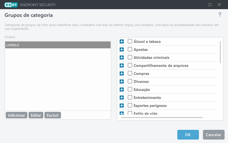
Task: Click the Álcool e tabaco label
Action: click(x=147, y=41)
